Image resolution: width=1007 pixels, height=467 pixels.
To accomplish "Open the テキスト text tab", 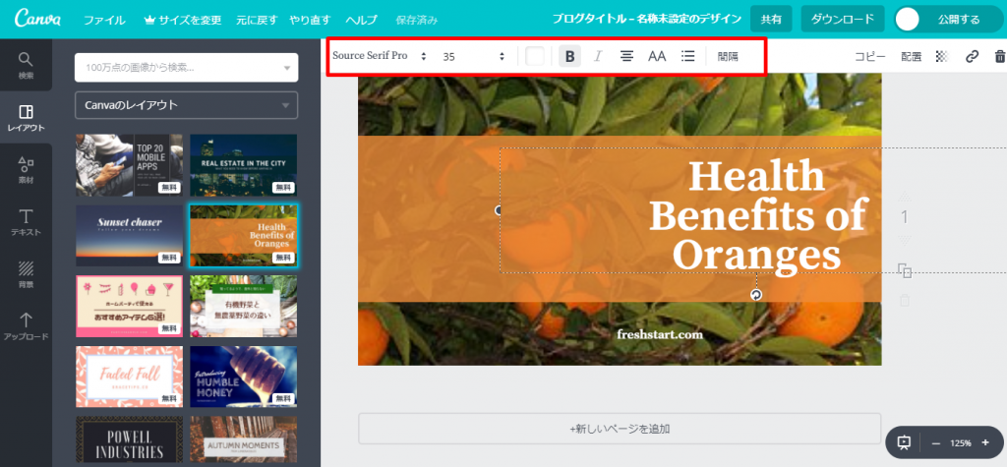I will [x=26, y=222].
